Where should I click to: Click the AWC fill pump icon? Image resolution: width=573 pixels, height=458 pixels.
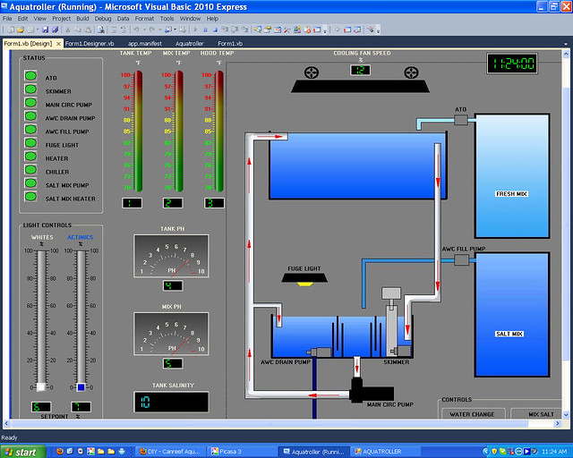pos(462,259)
